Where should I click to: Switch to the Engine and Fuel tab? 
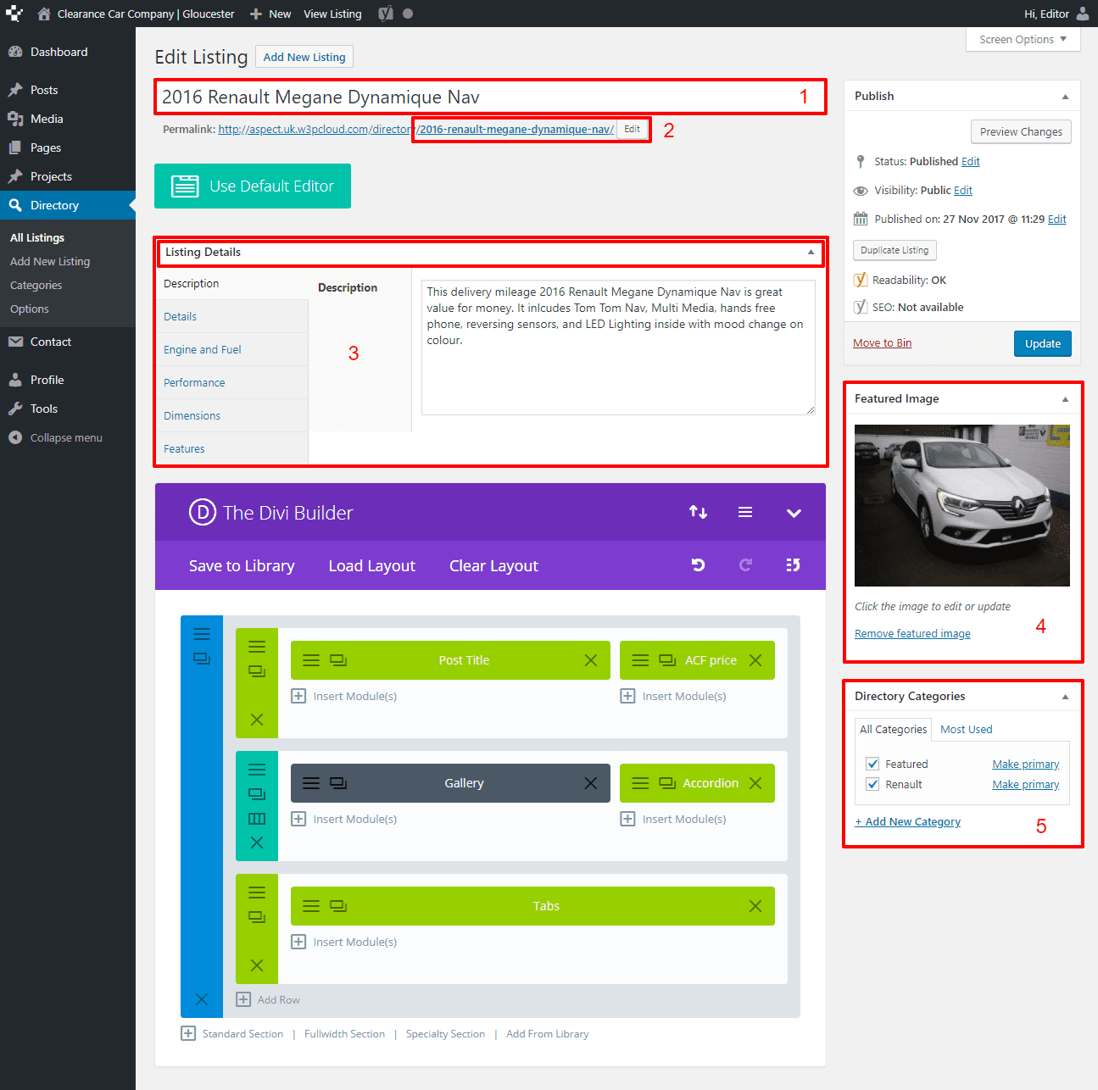point(203,349)
